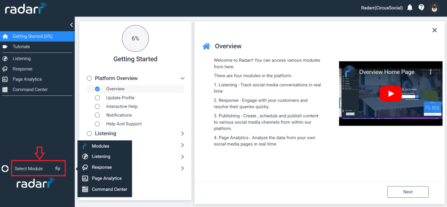The height and width of the screenshot is (207, 447).
Task: Click the Listening icon in the modules popup
Action: (85, 156)
